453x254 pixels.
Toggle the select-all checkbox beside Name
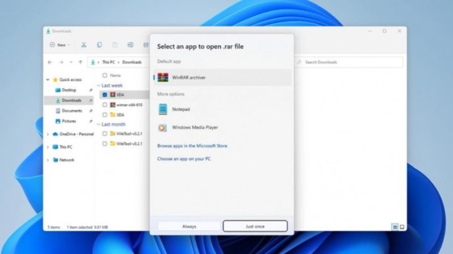(105, 76)
